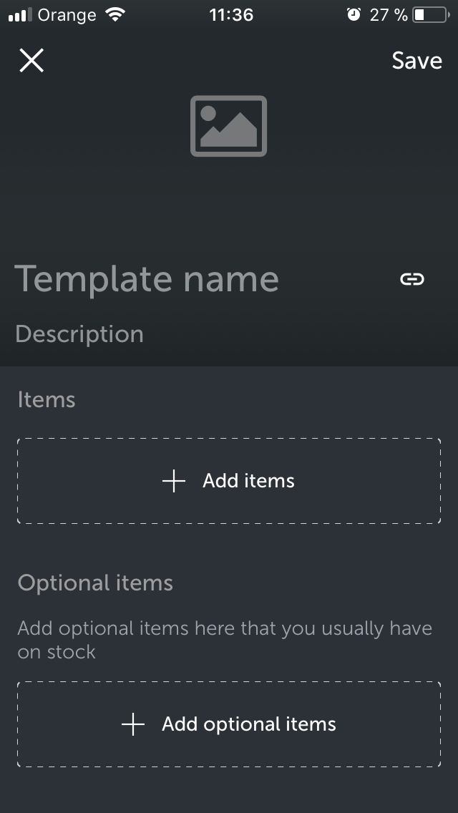Screen dimensions: 458x813
Task: Tap the link chain icon
Action: coord(412,279)
